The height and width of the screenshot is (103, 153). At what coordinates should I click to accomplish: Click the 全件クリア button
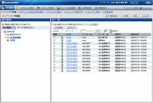pos(71,28)
